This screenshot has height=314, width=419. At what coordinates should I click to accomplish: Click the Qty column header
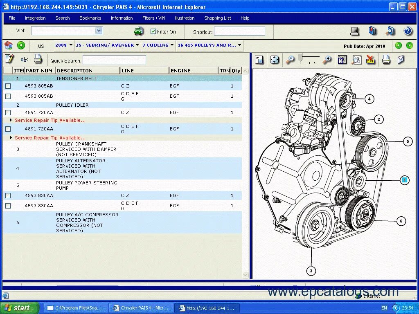(x=236, y=70)
